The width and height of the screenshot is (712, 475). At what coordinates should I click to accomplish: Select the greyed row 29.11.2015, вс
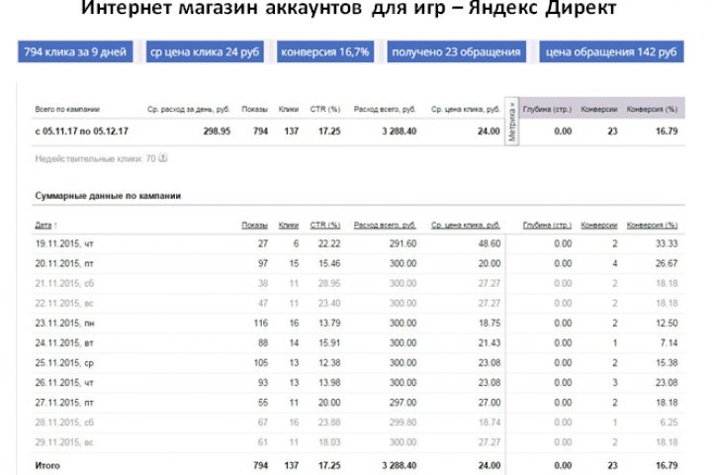[x=358, y=442]
